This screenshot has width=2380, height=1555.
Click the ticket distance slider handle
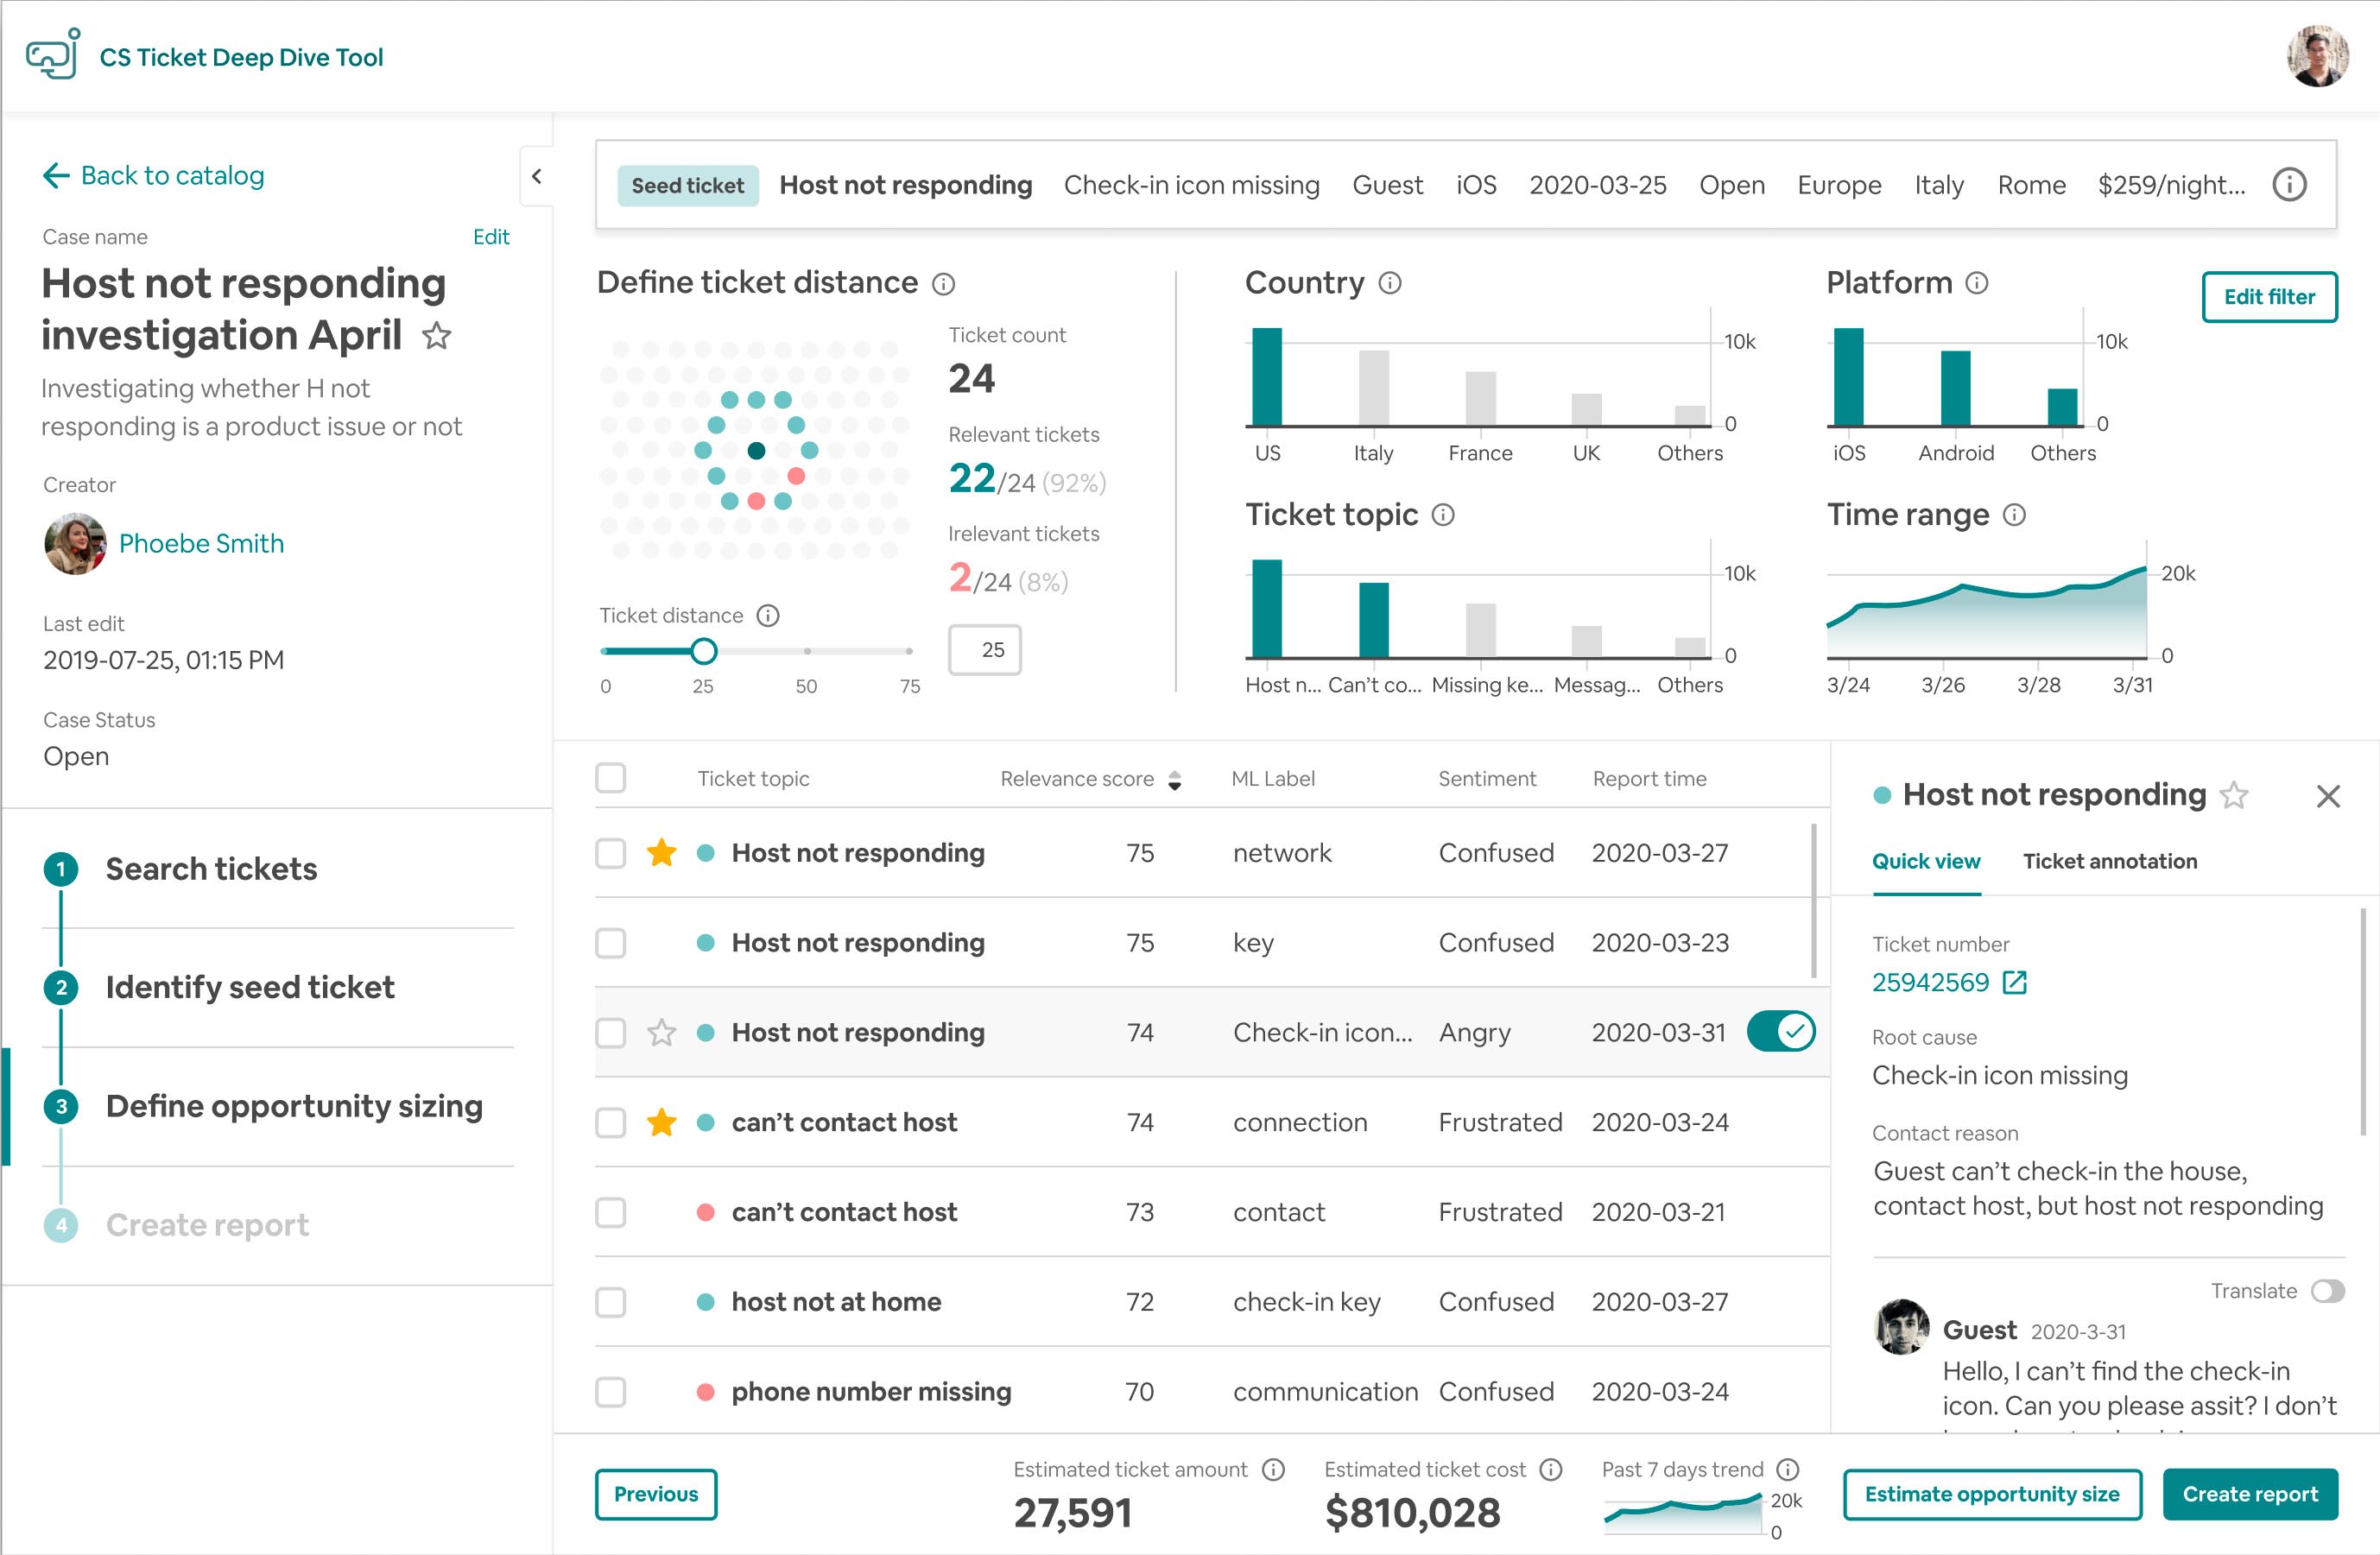[703, 651]
